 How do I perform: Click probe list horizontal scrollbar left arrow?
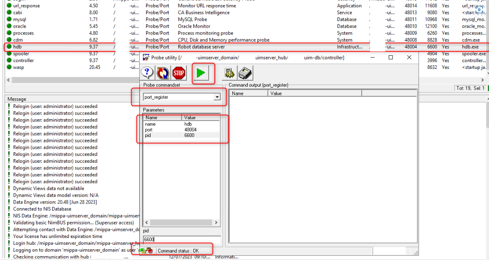click(9, 80)
